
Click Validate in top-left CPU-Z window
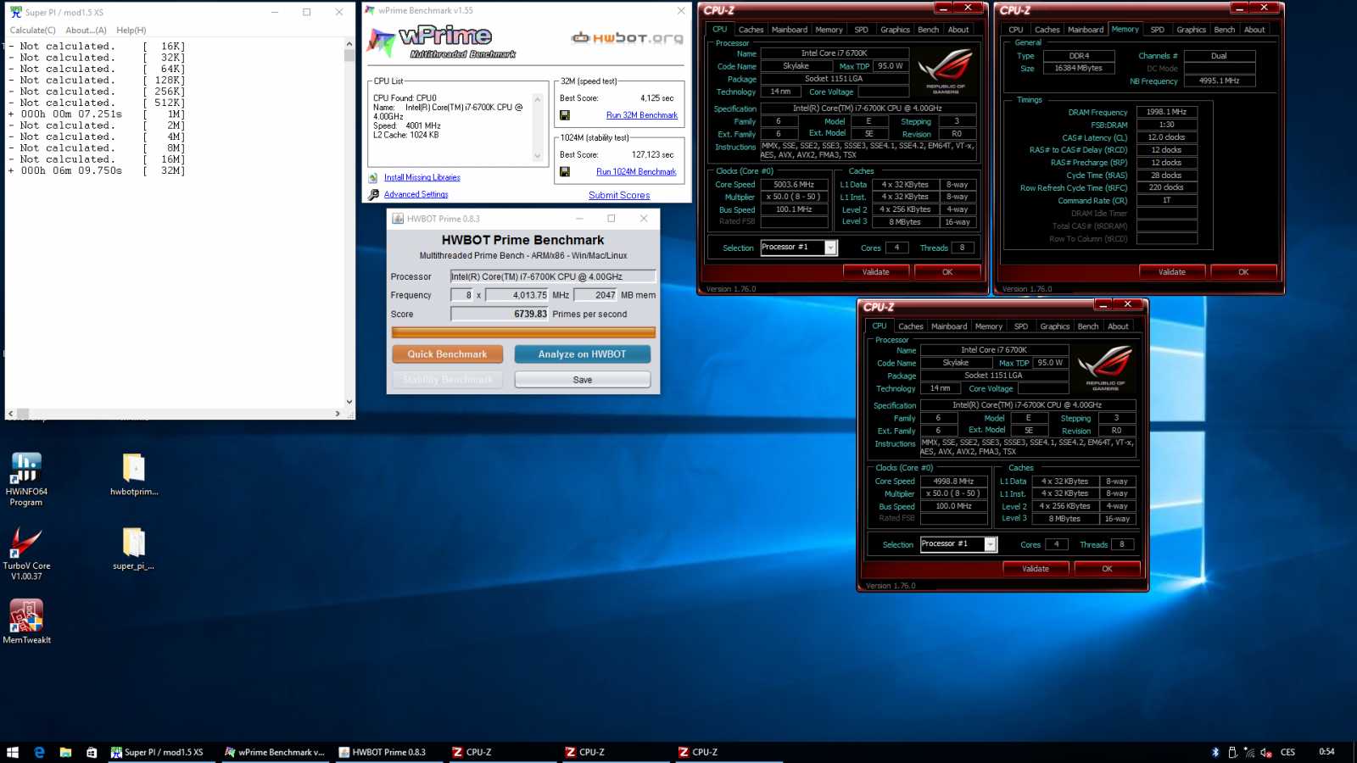tap(875, 272)
